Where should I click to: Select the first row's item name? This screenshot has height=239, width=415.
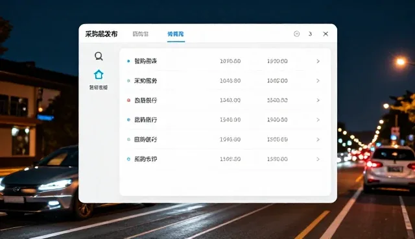click(145, 61)
